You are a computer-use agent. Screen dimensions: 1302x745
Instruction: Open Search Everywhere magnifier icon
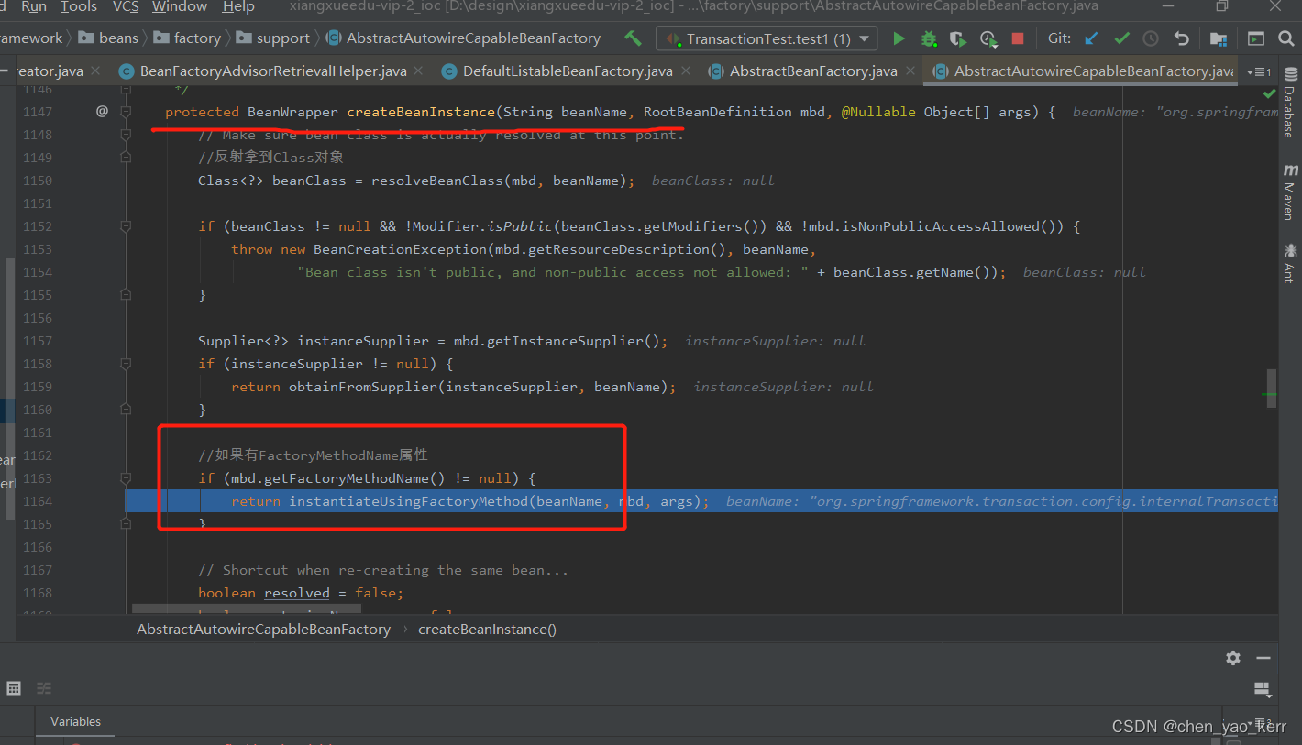(1287, 38)
